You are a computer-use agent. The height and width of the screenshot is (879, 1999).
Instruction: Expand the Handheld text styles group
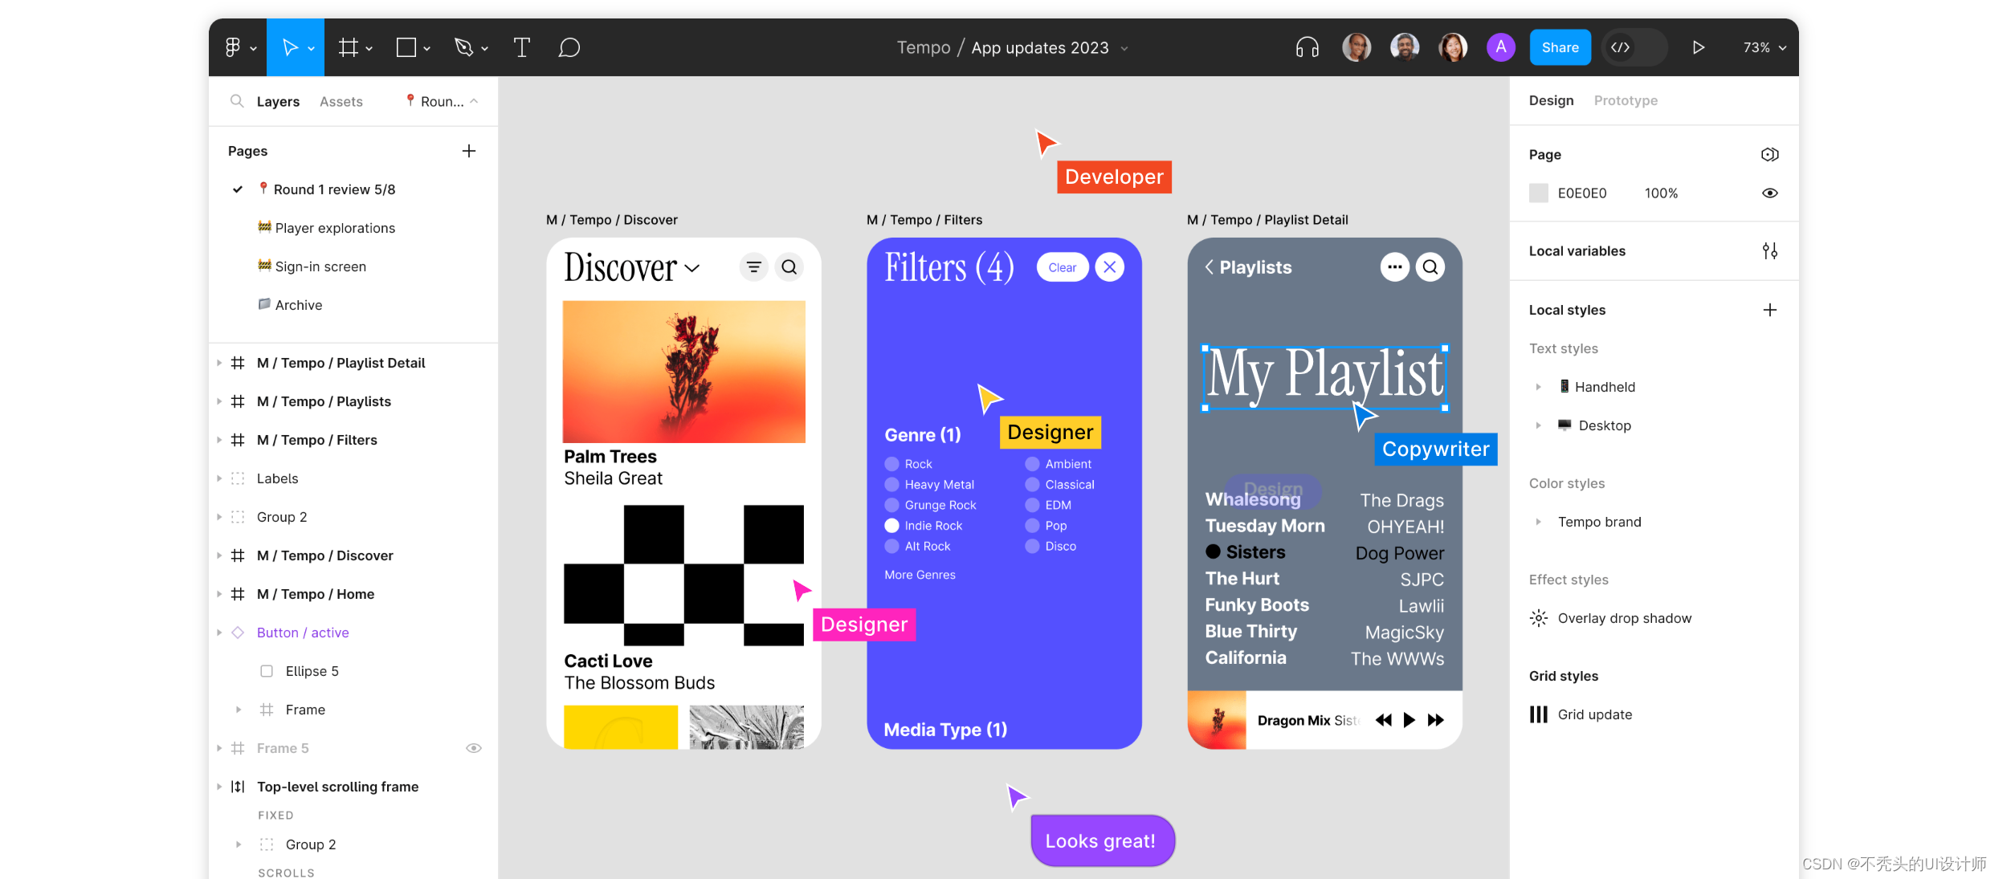pos(1538,387)
